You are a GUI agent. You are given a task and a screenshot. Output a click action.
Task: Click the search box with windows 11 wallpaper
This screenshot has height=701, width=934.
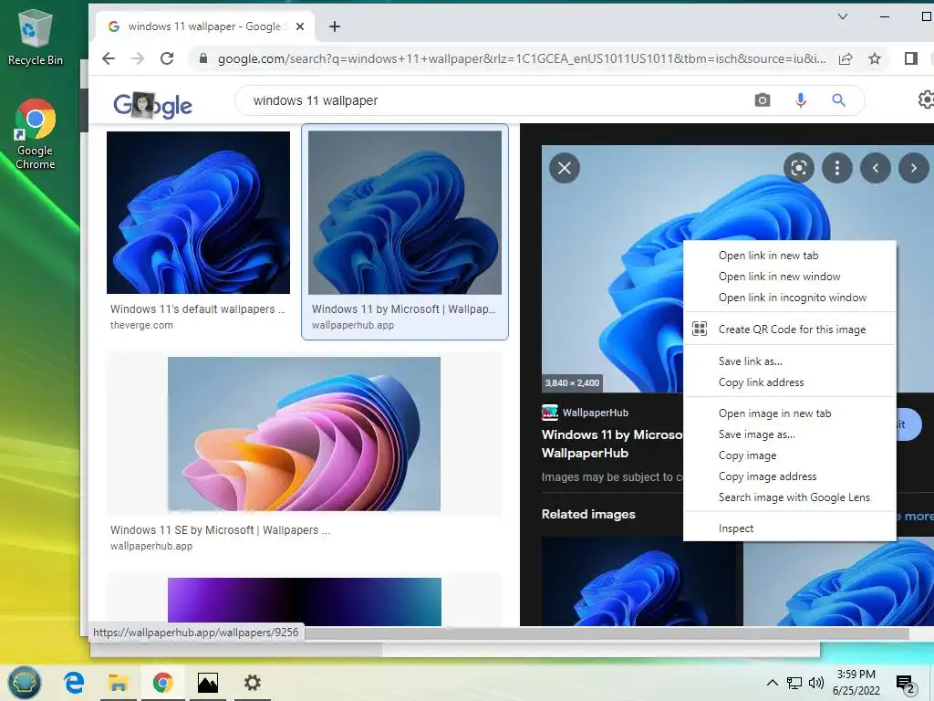coord(494,100)
